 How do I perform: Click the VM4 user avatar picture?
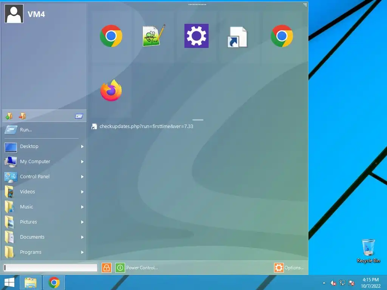14,14
